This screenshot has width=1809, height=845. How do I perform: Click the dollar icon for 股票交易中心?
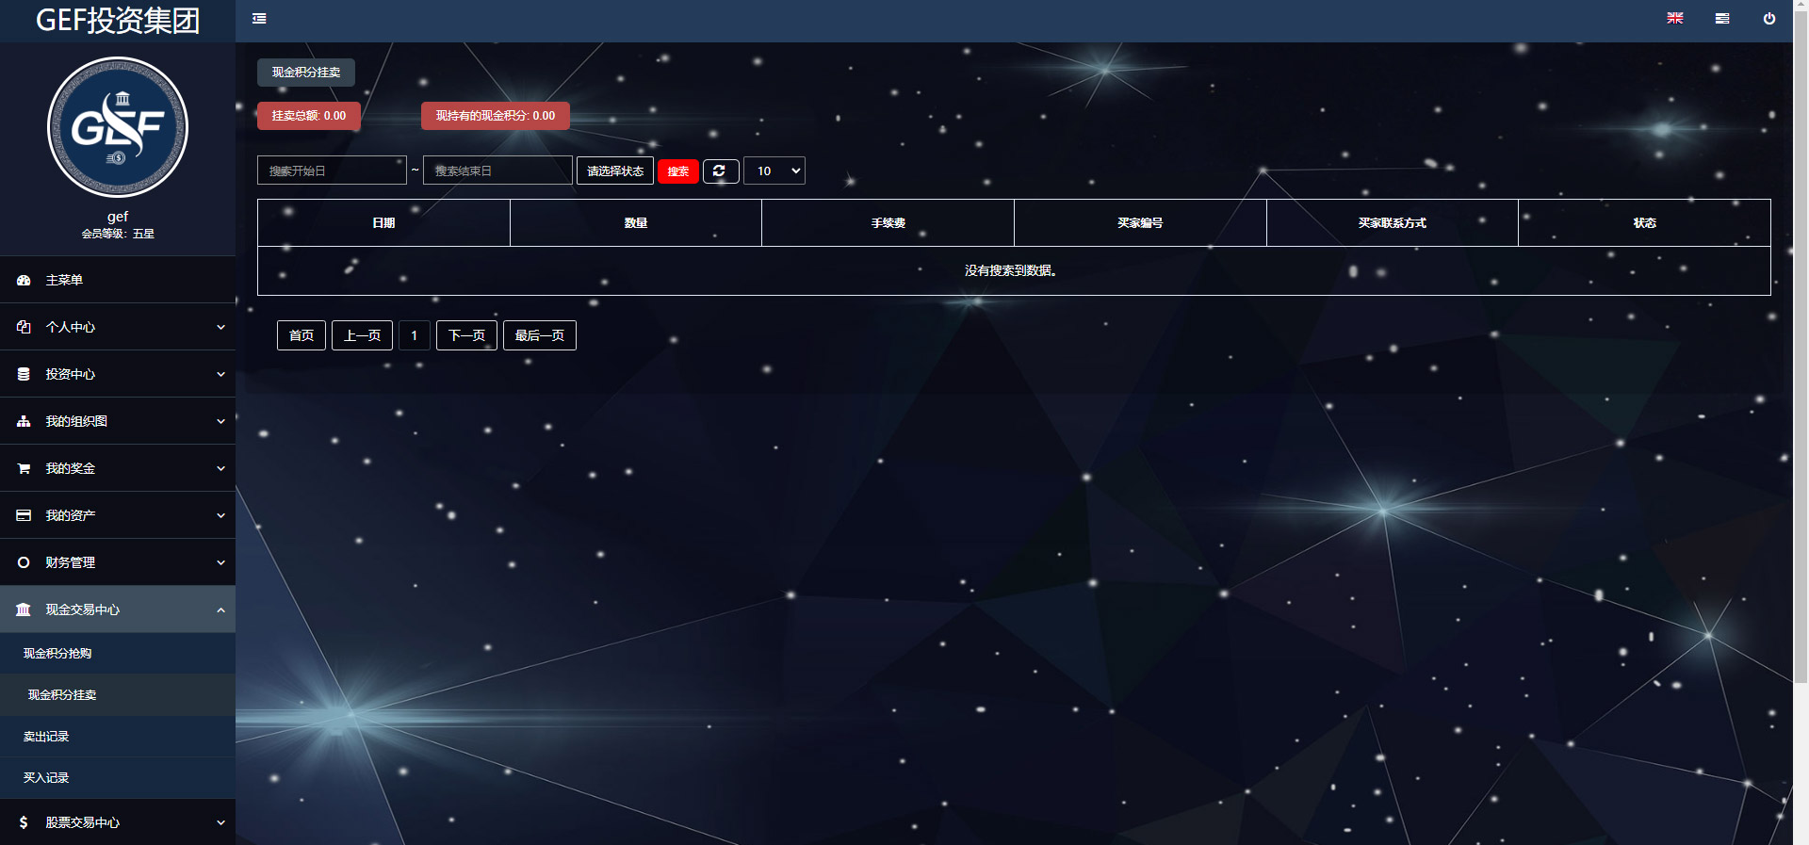(x=24, y=822)
